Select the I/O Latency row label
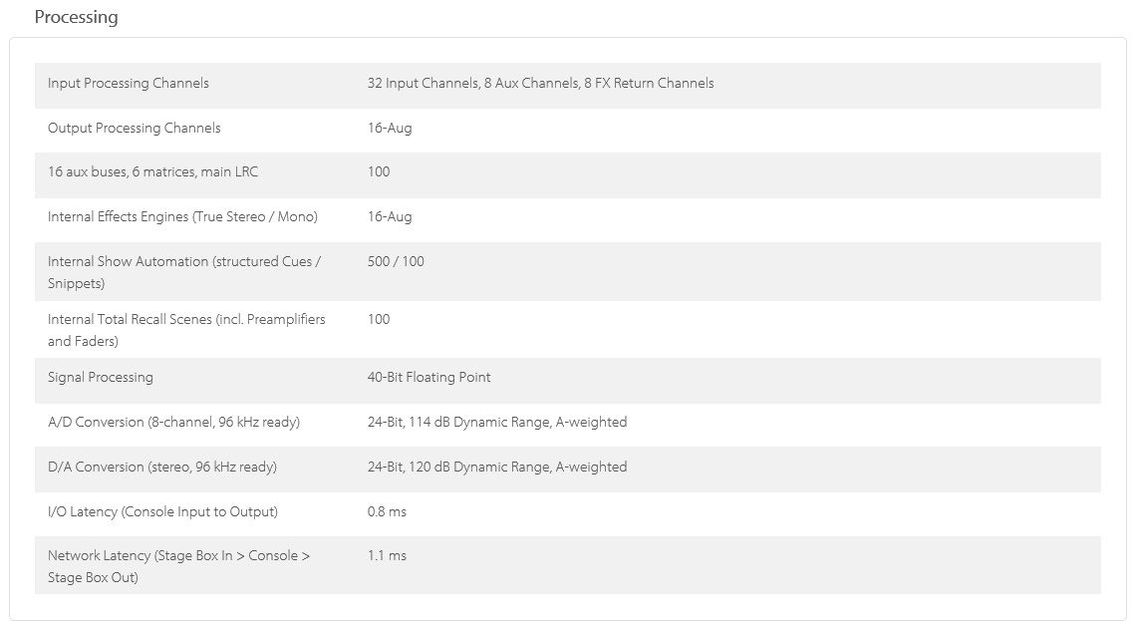This screenshot has height=629, width=1136. [x=162, y=511]
